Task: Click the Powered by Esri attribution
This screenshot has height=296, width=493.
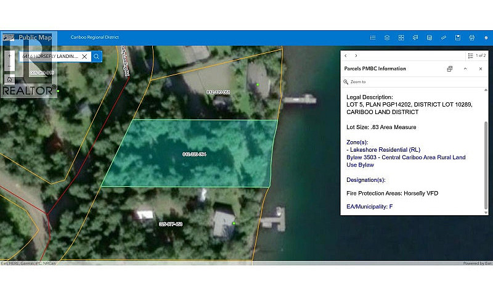Action: pos(477,263)
